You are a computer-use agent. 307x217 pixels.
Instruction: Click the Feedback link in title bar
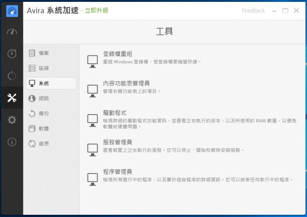coord(253,11)
